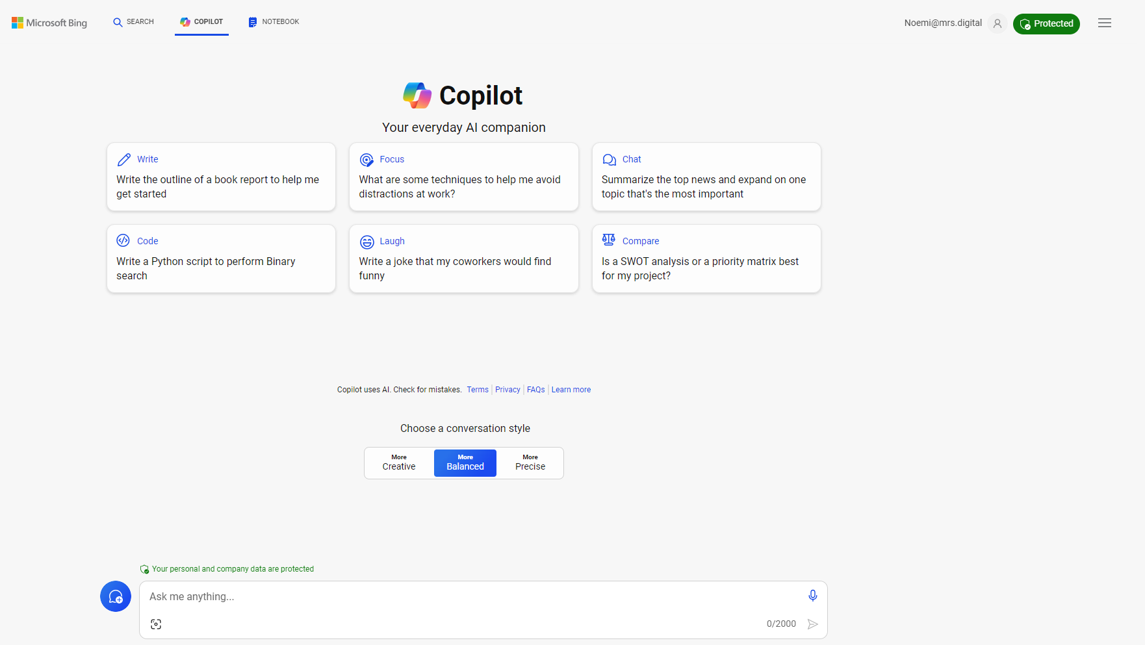Click the Microsoft Bing logo
The width and height of the screenshot is (1145, 645).
click(49, 23)
